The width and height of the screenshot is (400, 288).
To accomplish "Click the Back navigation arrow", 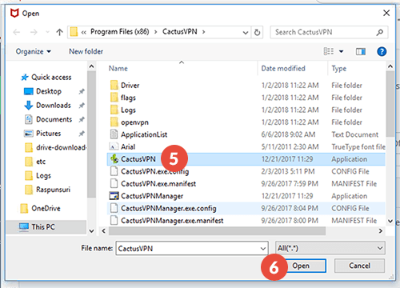I will (17, 33).
